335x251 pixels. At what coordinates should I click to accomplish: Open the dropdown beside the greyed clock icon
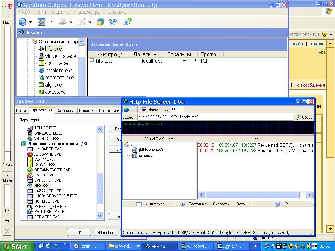click(x=90, y=22)
